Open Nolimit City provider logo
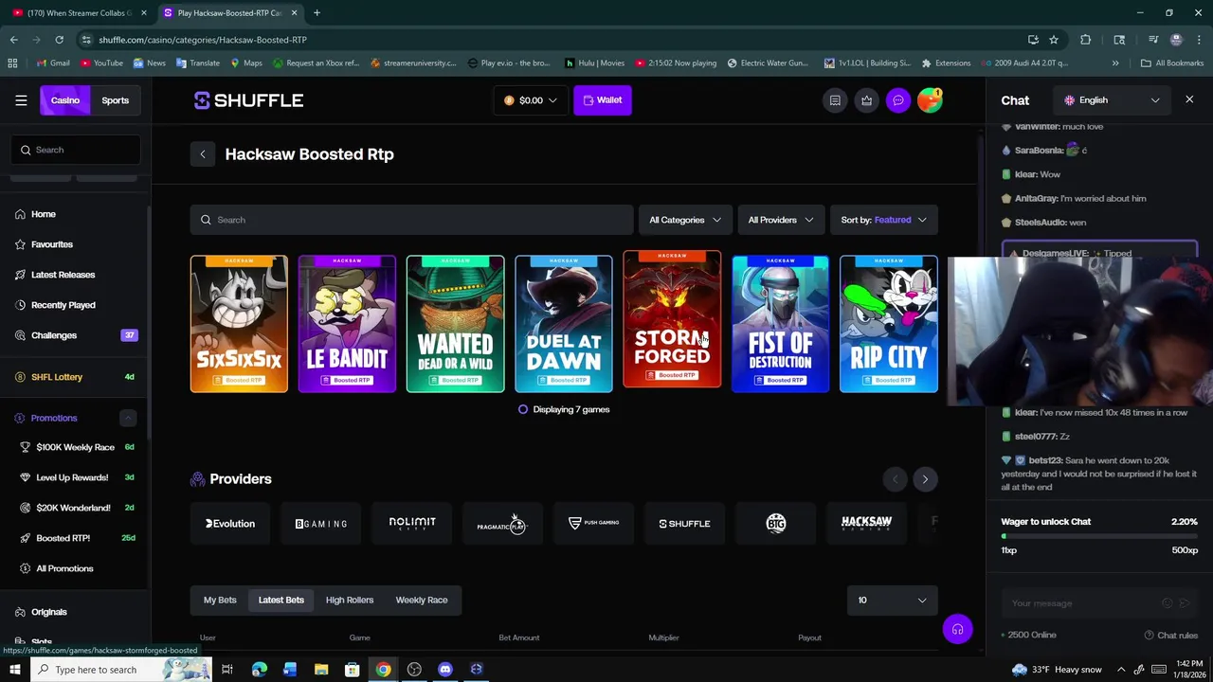Image resolution: width=1213 pixels, height=682 pixels. 412,523
